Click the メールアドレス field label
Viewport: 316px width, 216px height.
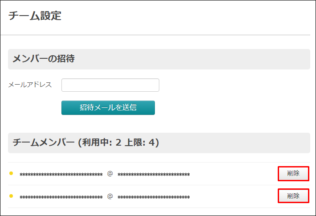(x=30, y=85)
